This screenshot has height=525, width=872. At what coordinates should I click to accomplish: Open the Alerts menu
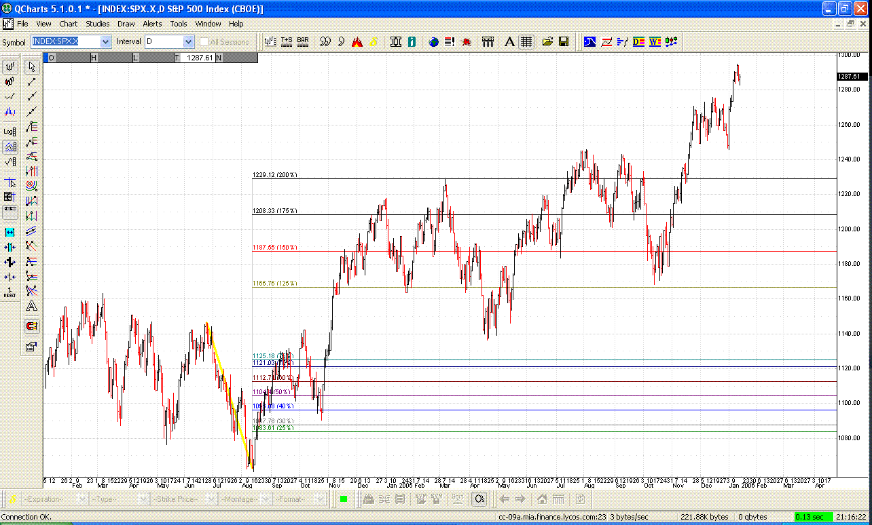click(152, 24)
